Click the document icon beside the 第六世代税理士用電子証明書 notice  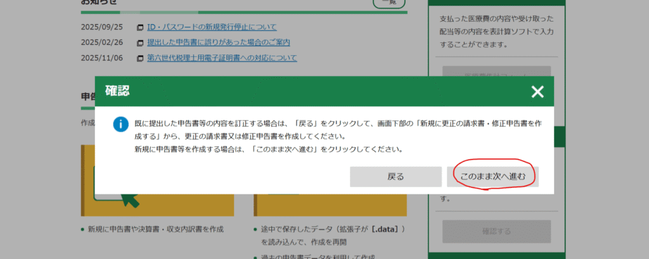pyautogui.click(x=139, y=58)
